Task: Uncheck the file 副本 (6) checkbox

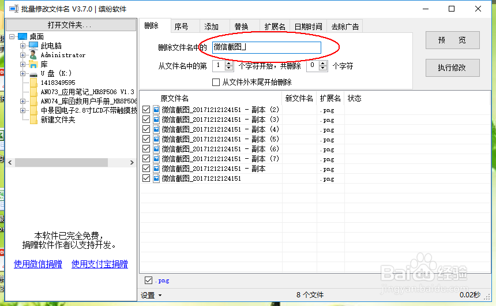Action: tap(146, 149)
